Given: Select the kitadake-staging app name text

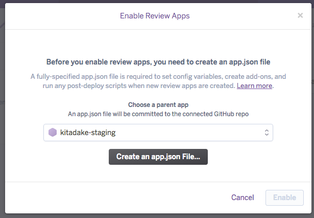Looking at the screenshot, I should click(x=88, y=133).
